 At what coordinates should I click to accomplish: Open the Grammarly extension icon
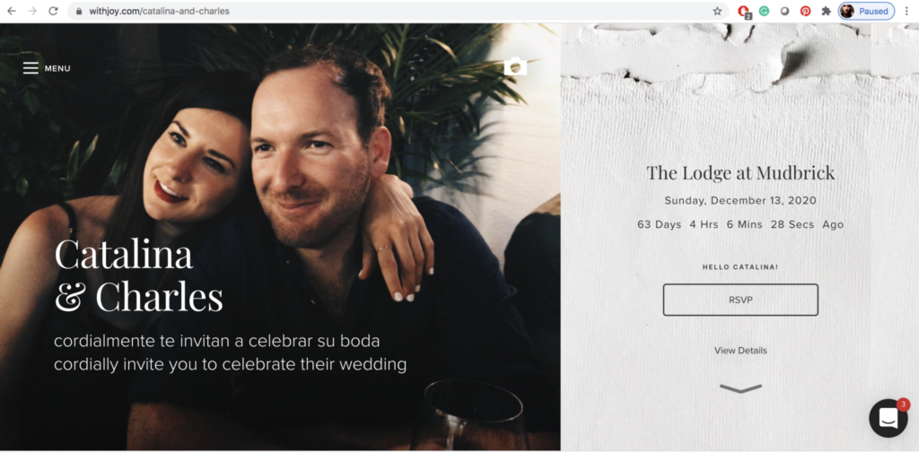pyautogui.click(x=764, y=11)
